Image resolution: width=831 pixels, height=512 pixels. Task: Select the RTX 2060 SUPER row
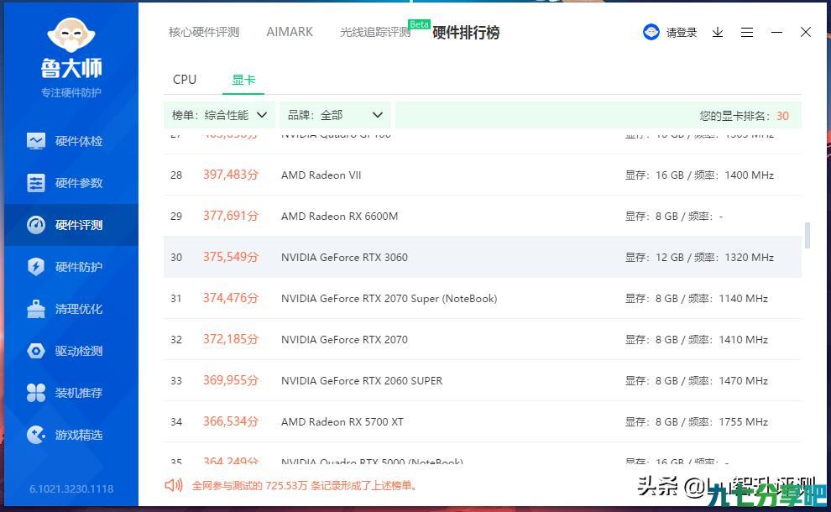tap(483, 380)
